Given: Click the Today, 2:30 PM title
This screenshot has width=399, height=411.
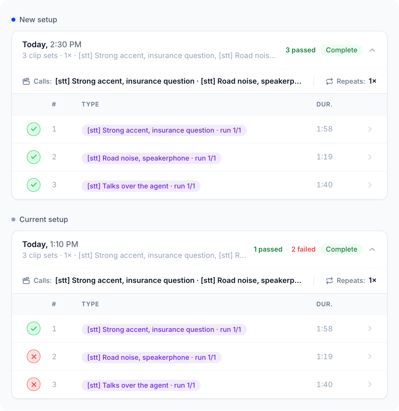Looking at the screenshot, I should (x=52, y=44).
